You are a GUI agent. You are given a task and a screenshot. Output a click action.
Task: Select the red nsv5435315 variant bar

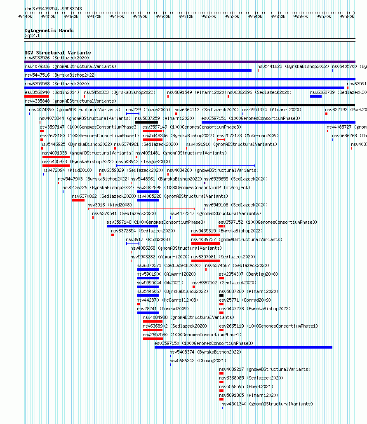click(x=205, y=235)
